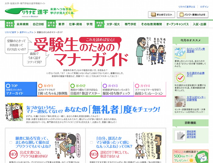Open the パンフ・願書とりよせ button
Viewport: 213px width, 163px height.
(x=193, y=15)
